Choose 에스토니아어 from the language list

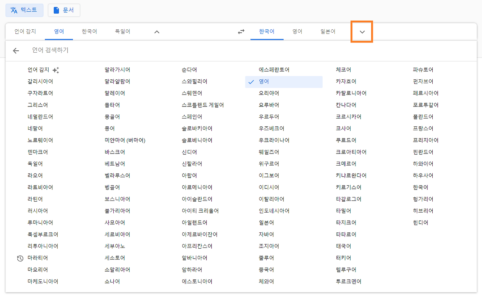197,281
